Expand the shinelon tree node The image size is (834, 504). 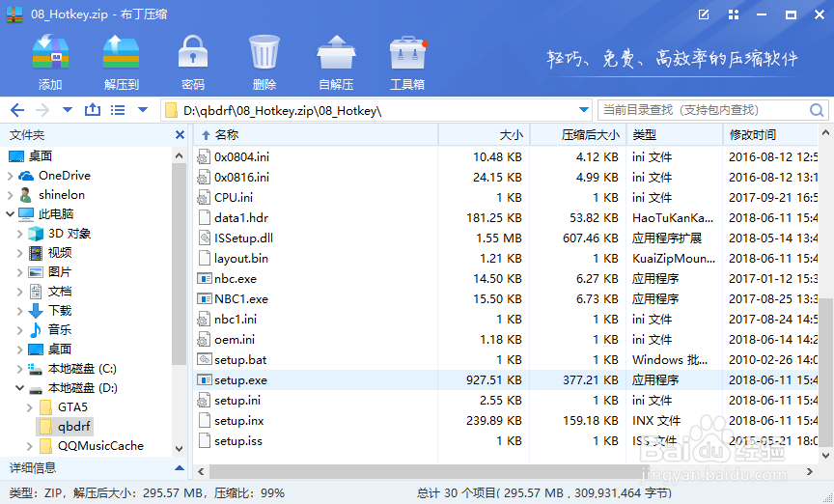(10, 195)
